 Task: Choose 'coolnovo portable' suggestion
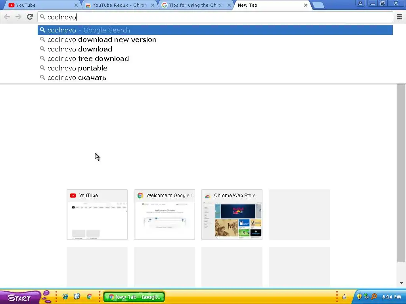(215, 68)
